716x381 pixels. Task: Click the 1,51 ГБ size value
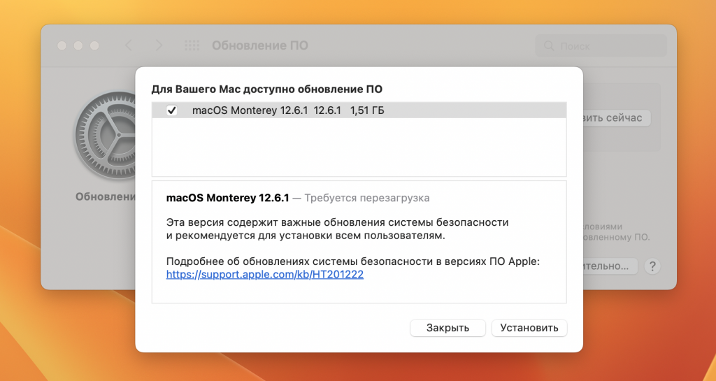click(366, 110)
